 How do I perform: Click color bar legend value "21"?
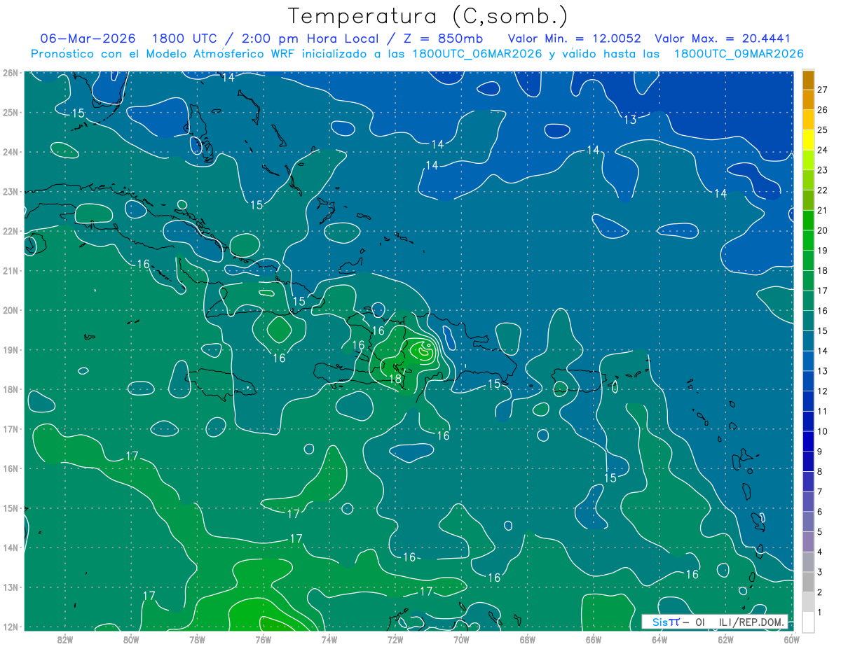[822, 210]
